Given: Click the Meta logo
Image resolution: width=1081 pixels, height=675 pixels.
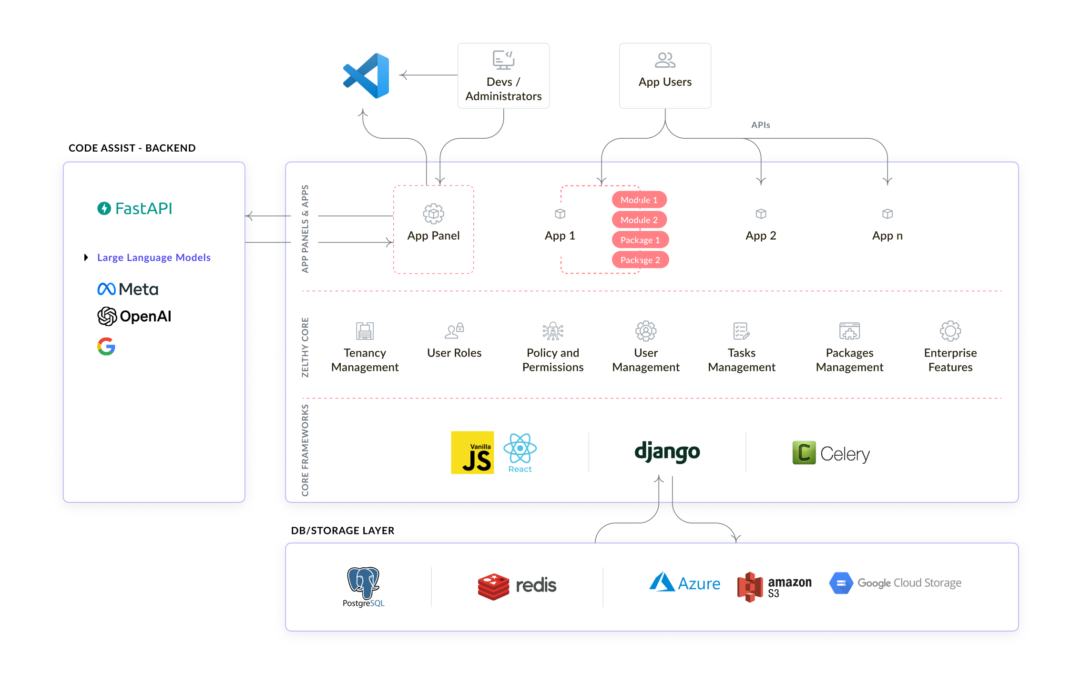Looking at the screenshot, I should click(x=128, y=289).
